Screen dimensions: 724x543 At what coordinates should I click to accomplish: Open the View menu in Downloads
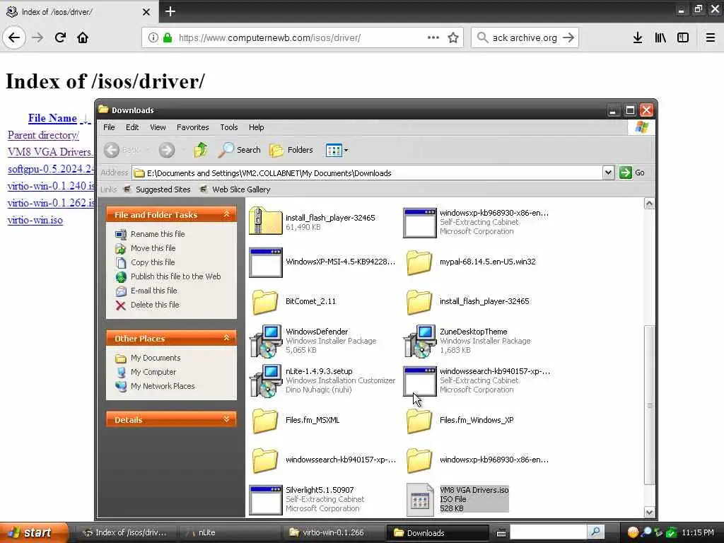(158, 127)
